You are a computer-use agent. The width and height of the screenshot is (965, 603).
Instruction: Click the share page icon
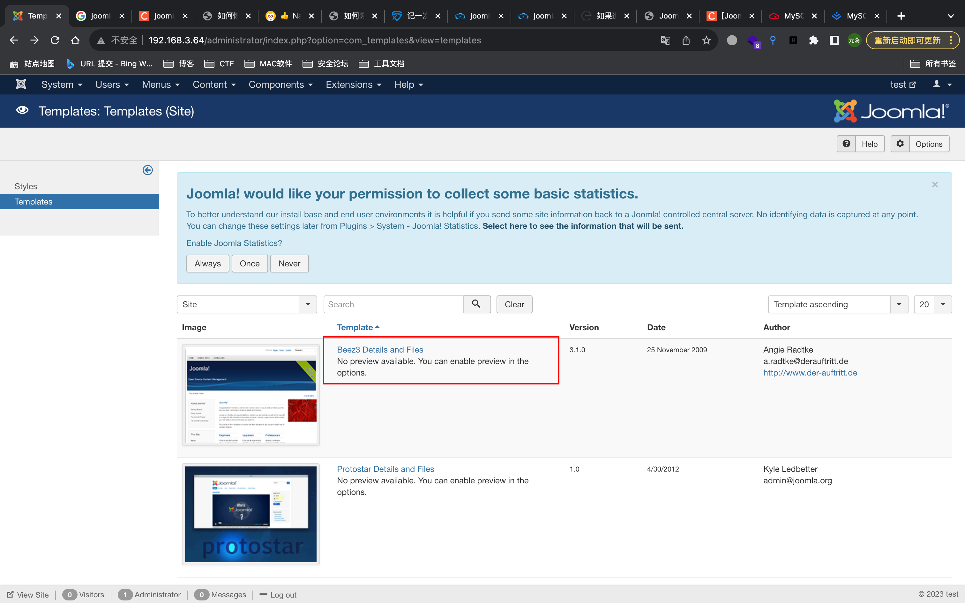[x=686, y=40]
